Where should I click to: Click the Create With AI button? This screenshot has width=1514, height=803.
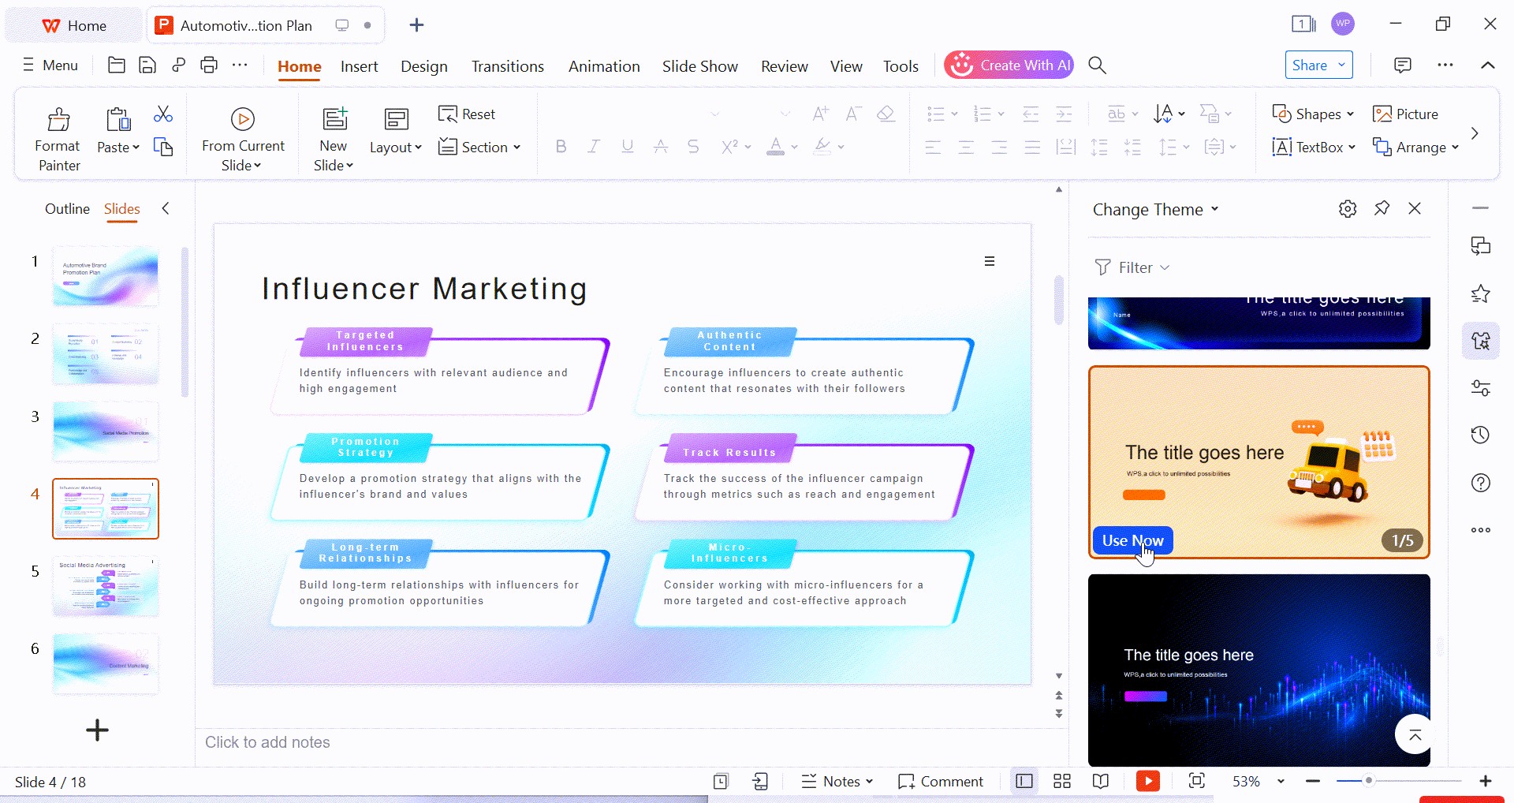(1009, 65)
